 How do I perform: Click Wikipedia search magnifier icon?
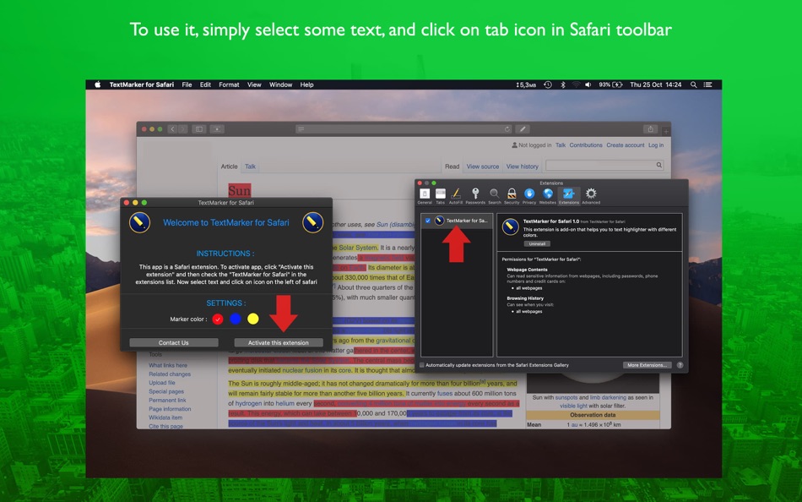658,165
